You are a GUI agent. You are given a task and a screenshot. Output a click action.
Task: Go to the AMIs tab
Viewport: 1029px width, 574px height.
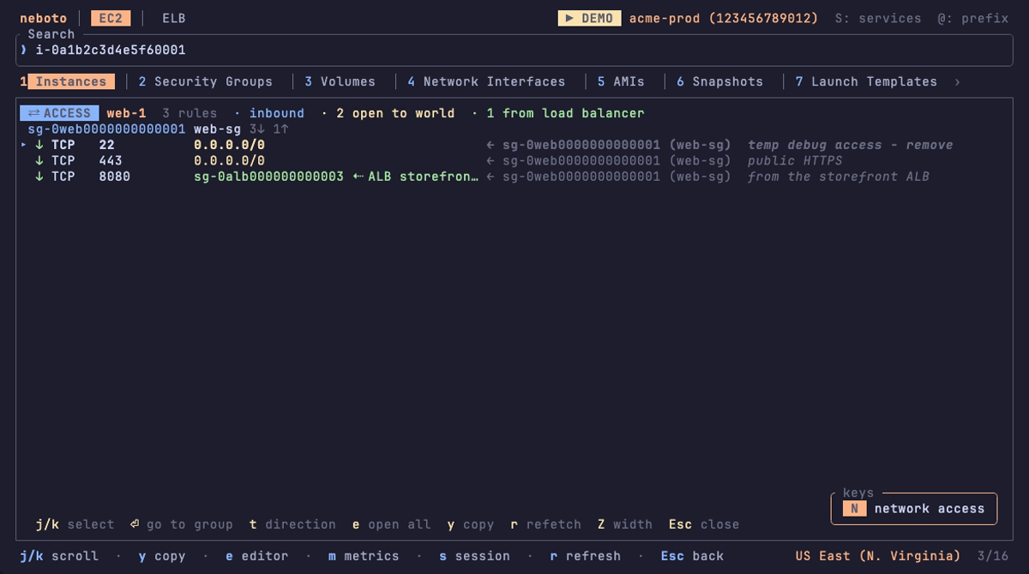coord(621,81)
